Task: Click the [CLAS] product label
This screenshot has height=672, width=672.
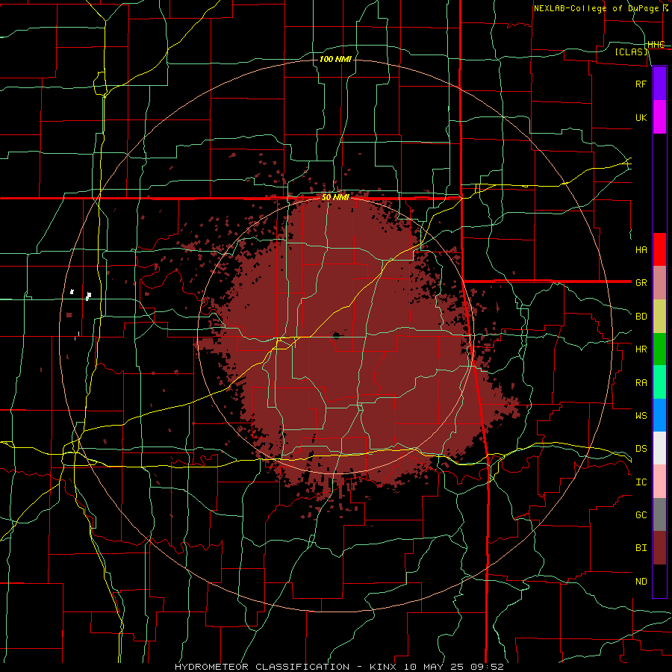Action: point(631,52)
